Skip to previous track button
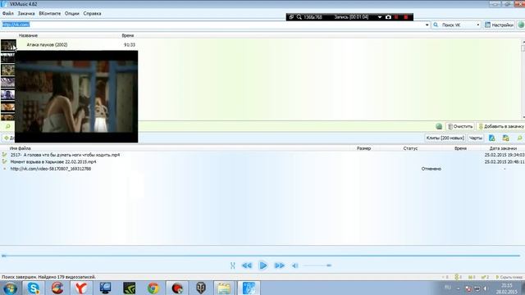The width and height of the screenshot is (525, 295). click(x=247, y=265)
